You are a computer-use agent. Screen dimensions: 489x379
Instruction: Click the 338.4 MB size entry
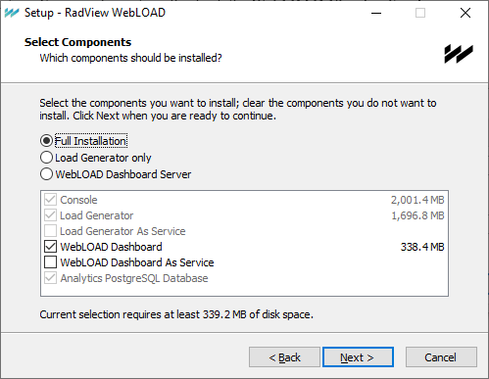click(422, 247)
